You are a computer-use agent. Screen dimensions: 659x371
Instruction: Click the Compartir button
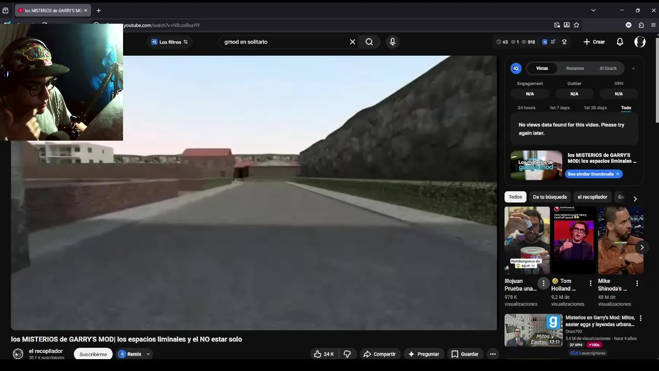pyautogui.click(x=379, y=354)
